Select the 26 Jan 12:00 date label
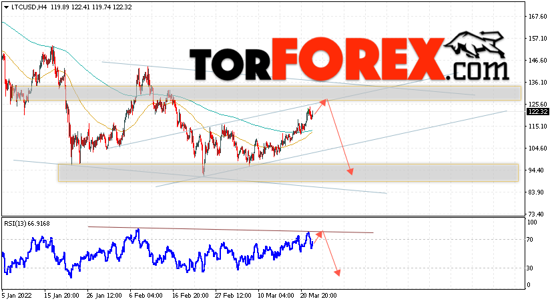This screenshot has height=303, width=552. point(105,296)
